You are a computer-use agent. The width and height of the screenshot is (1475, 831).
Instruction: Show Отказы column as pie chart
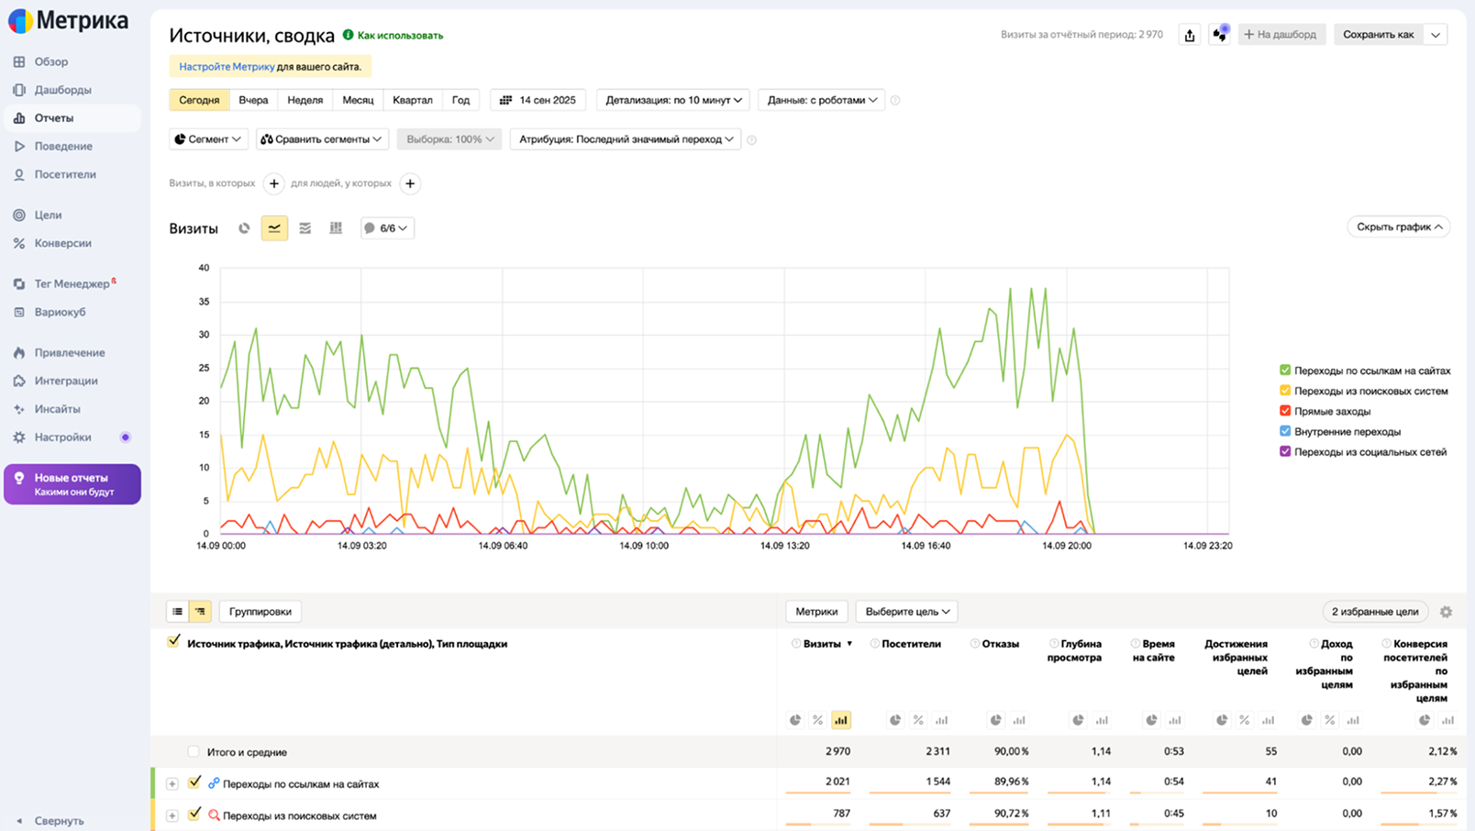(995, 720)
